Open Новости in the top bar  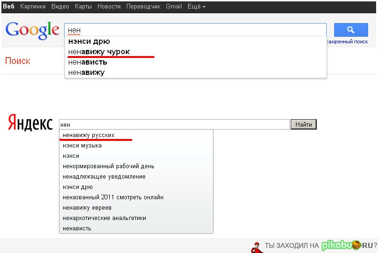click(x=109, y=6)
